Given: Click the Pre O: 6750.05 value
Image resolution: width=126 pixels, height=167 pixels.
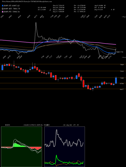Looking at the screenshot, I should coord(80,6).
